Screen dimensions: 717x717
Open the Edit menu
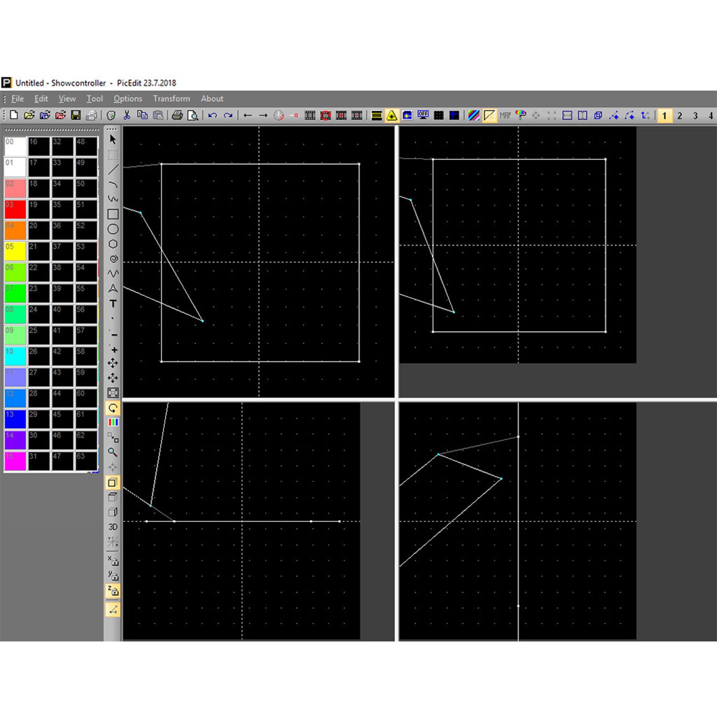41,99
